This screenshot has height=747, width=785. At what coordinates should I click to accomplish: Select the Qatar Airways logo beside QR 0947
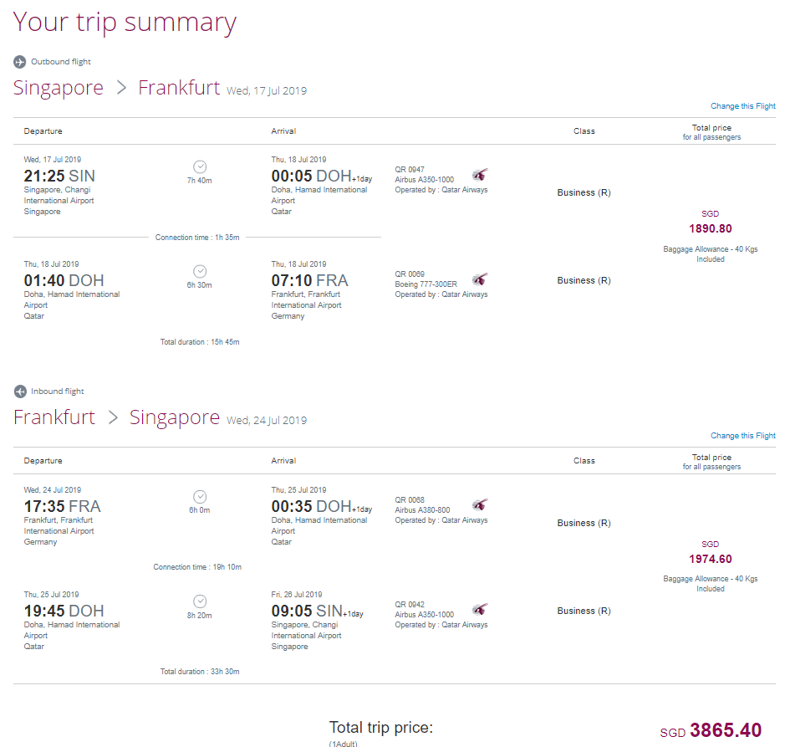point(478,176)
